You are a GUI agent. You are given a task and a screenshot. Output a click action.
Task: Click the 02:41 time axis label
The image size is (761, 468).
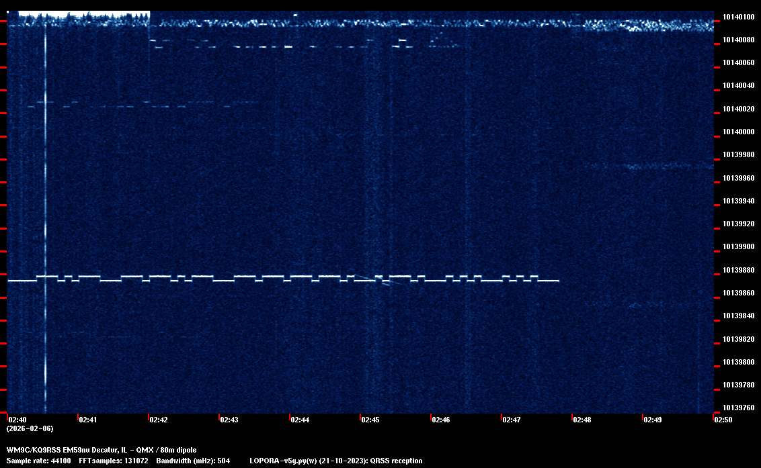pos(88,420)
